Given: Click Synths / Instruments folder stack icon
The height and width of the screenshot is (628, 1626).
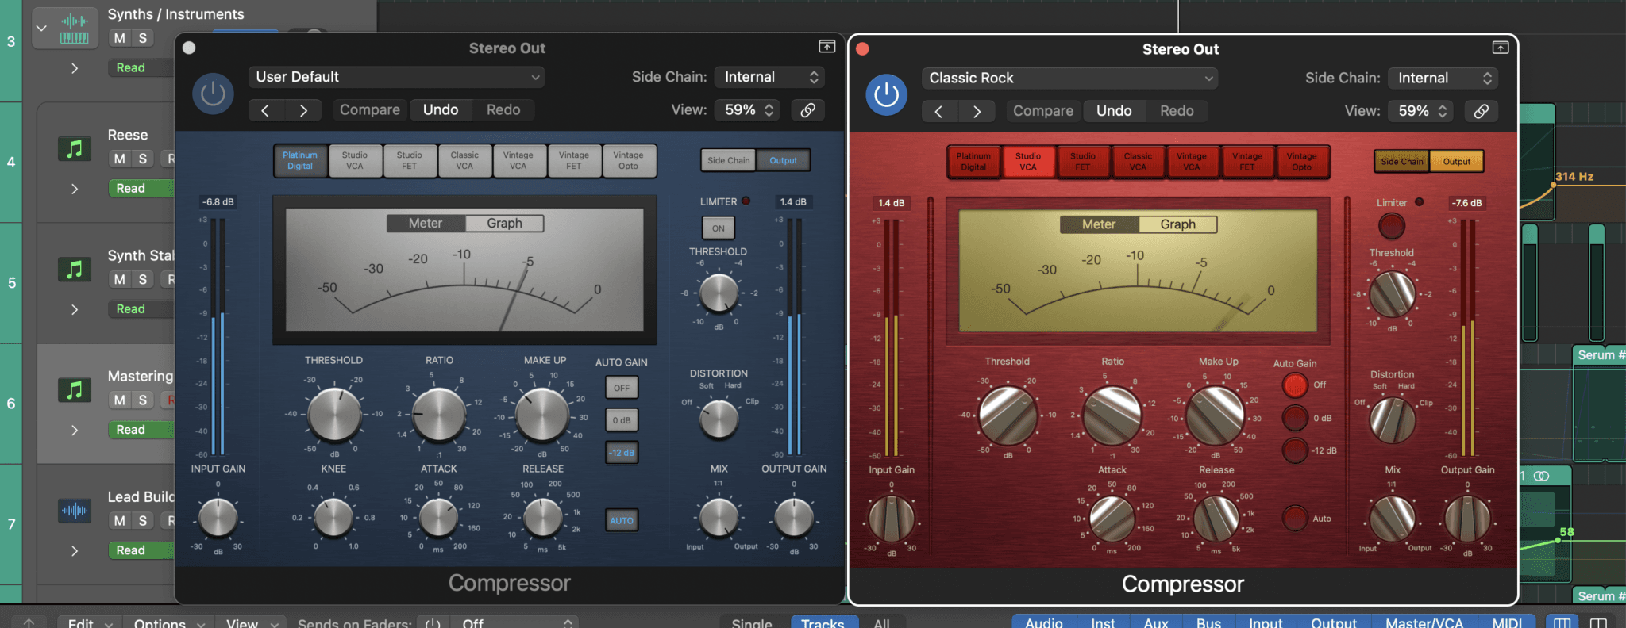Looking at the screenshot, I should (75, 29).
